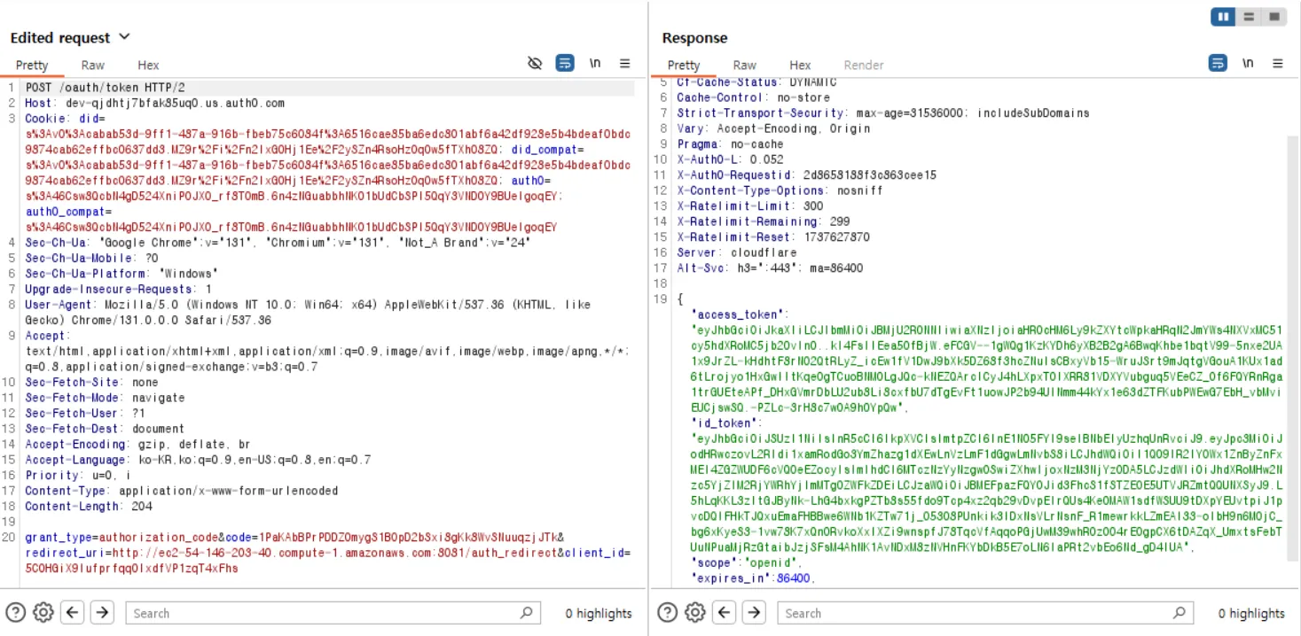
Task: Click the Strict-Transport-Security response header
Action: (883, 112)
